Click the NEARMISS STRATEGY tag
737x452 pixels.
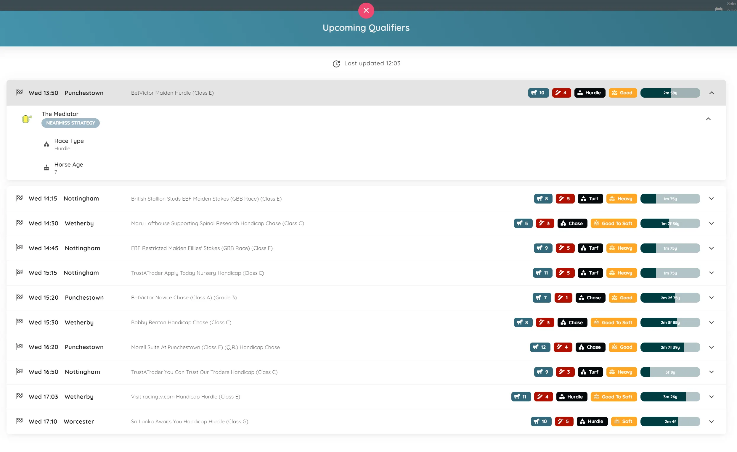tap(70, 123)
